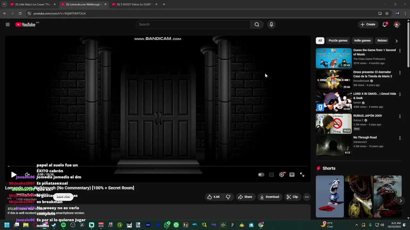Viewport: 410px width, 230px height.
Task: Share the video
Action: click(x=245, y=197)
